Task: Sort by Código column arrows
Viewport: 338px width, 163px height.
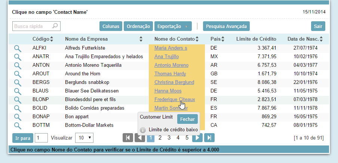Action: pyautogui.click(x=52, y=39)
